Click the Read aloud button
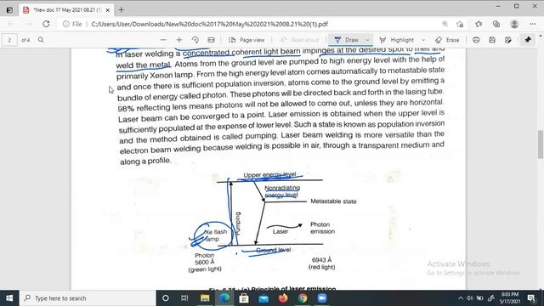 click(299, 40)
